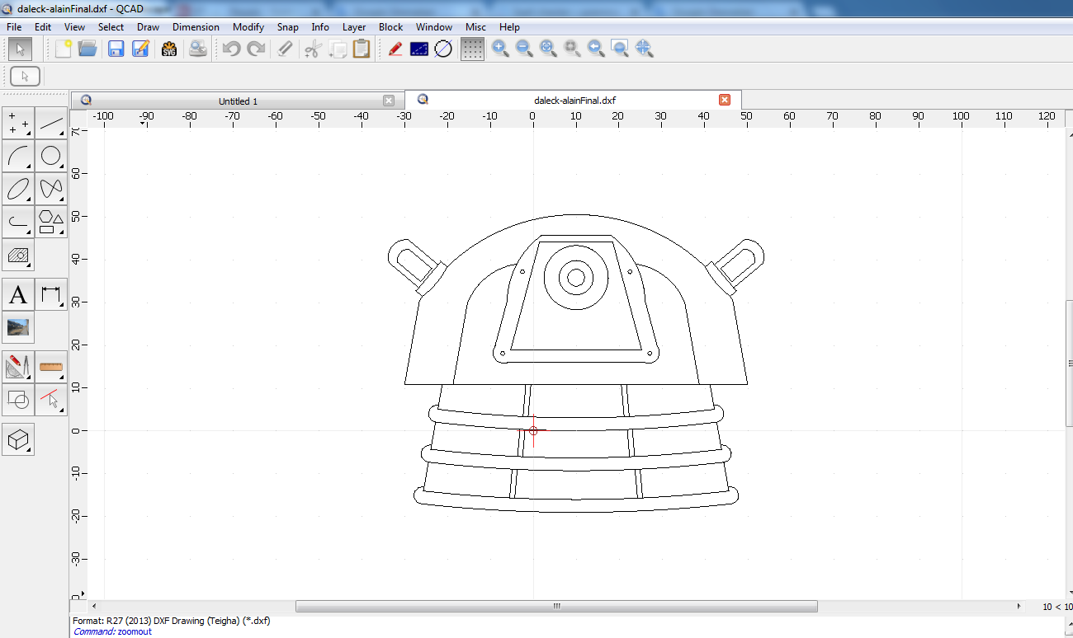The width and height of the screenshot is (1073, 638).
Task: Undo the last action
Action: tap(231, 49)
